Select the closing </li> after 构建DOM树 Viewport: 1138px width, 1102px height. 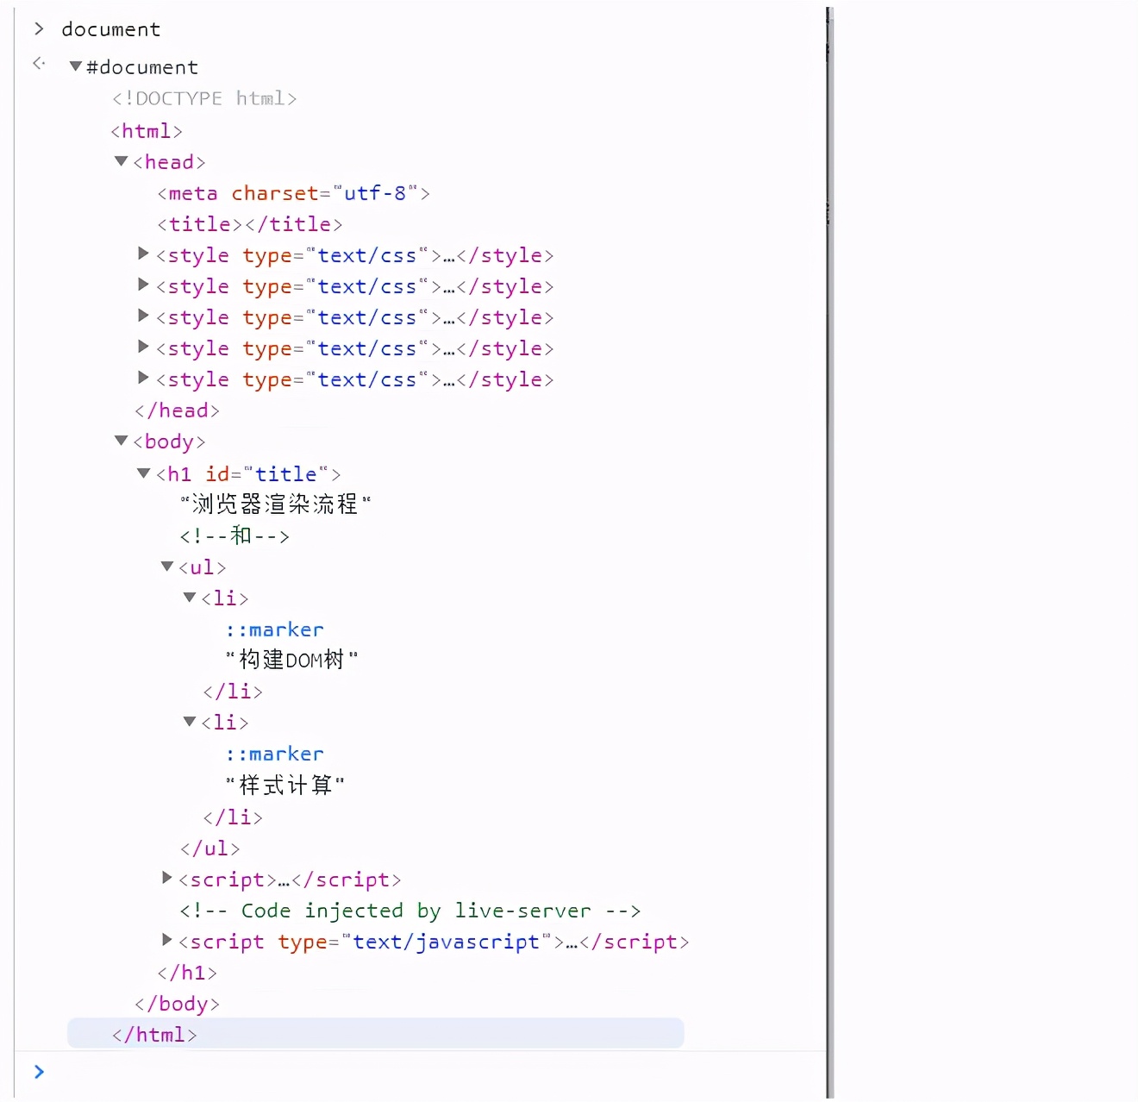[233, 692]
